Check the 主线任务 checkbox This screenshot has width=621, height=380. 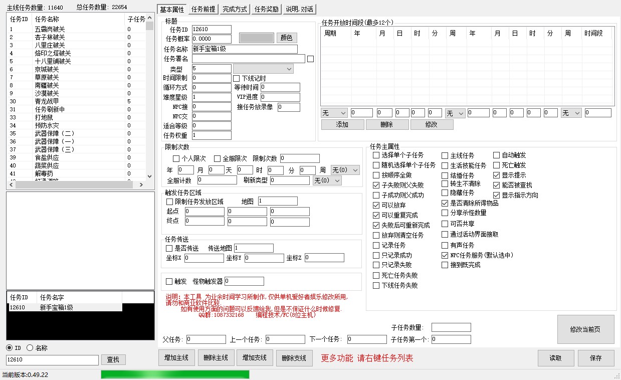[x=444, y=155]
